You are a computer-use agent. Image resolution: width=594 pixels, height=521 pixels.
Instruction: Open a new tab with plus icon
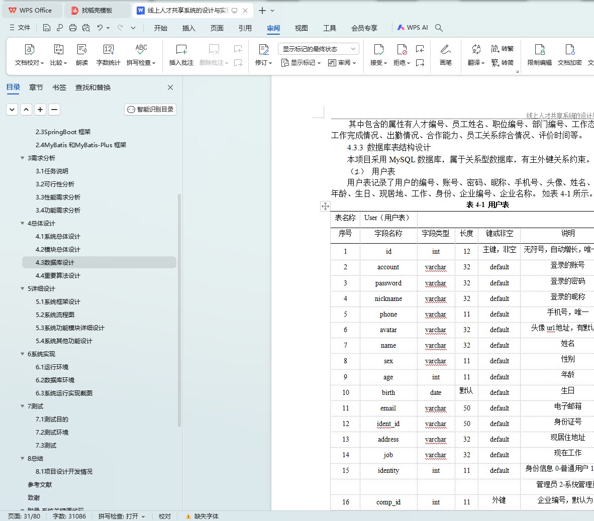[x=262, y=11]
